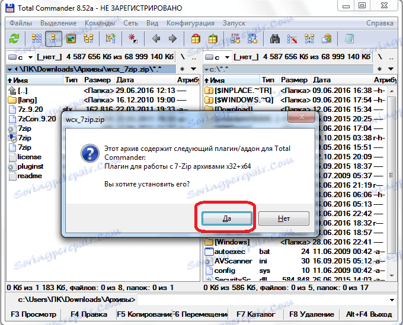Open the Справка menu

380,23
